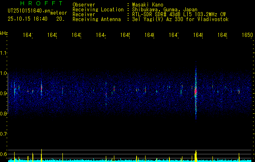Click the 0.7 kHz frequency tick
255x162 pixels.
pyautogui.click(x=4, y=134)
